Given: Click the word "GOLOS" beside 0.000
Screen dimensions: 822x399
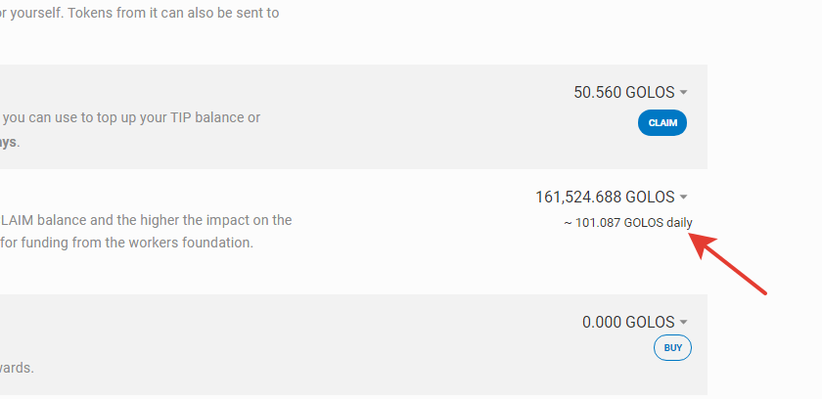Looking at the screenshot, I should tap(650, 322).
